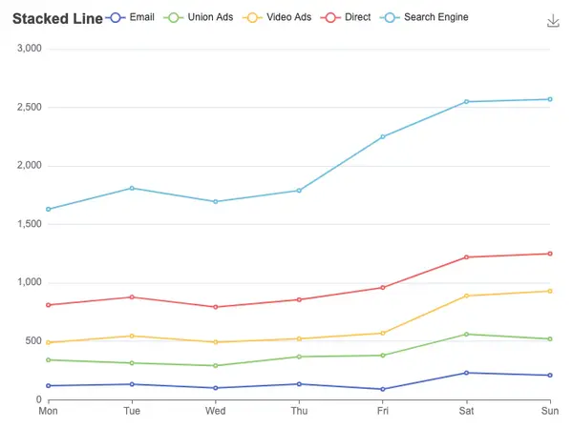
Task: Click the Wed x-axis label
Action: pos(216,411)
